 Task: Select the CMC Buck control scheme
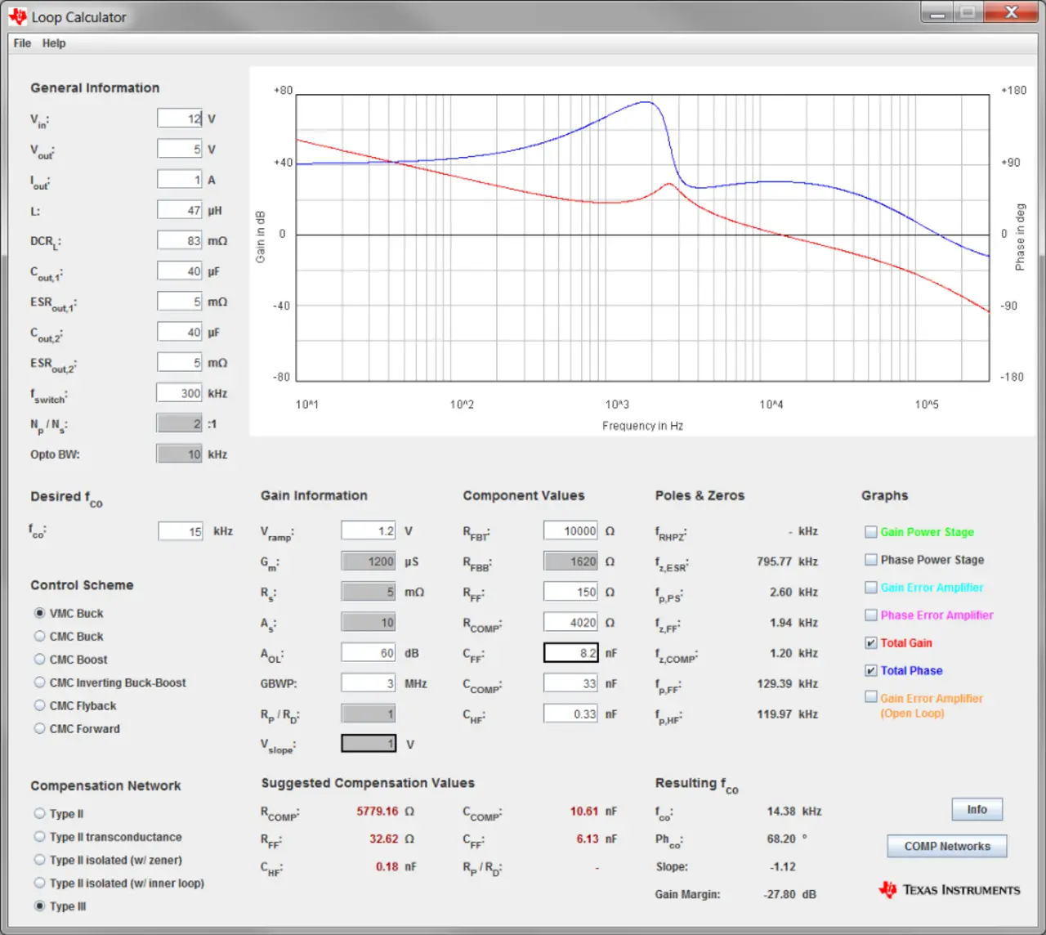point(39,636)
